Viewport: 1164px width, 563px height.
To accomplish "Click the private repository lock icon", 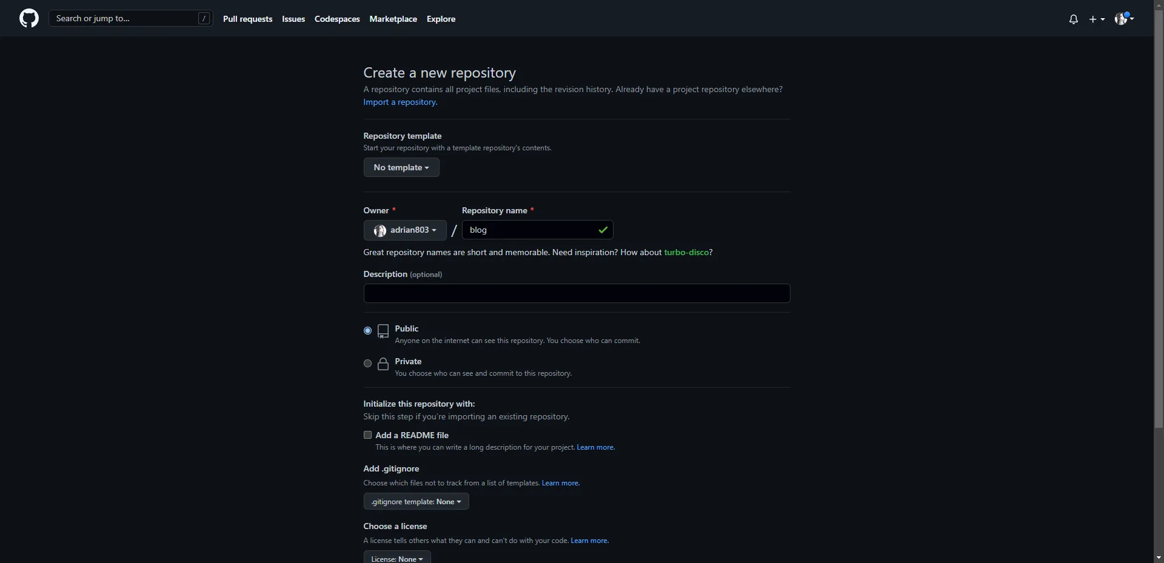I will click(x=383, y=364).
